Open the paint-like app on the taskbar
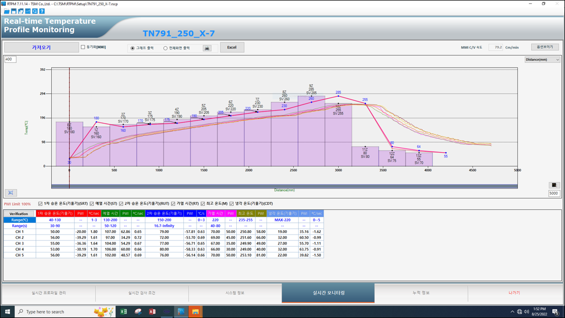 point(138,312)
